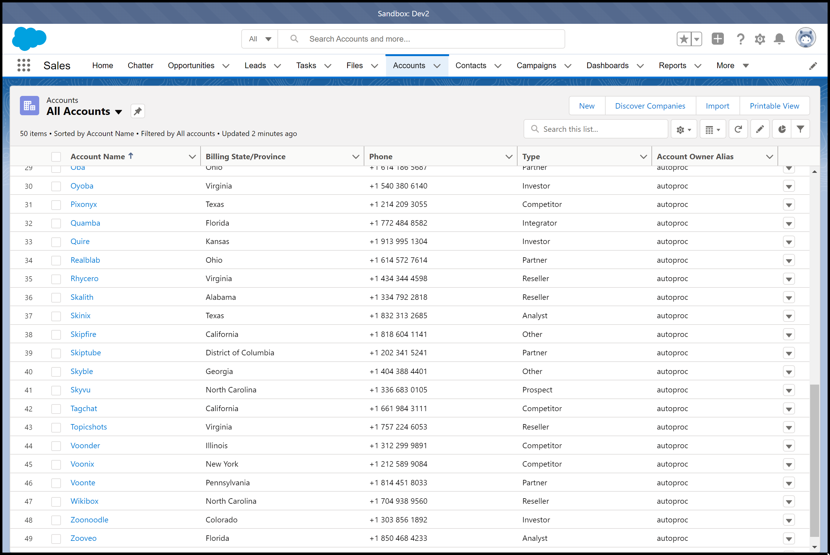This screenshot has width=830, height=555.
Task: Open the Contacts tab
Action: 471,65
